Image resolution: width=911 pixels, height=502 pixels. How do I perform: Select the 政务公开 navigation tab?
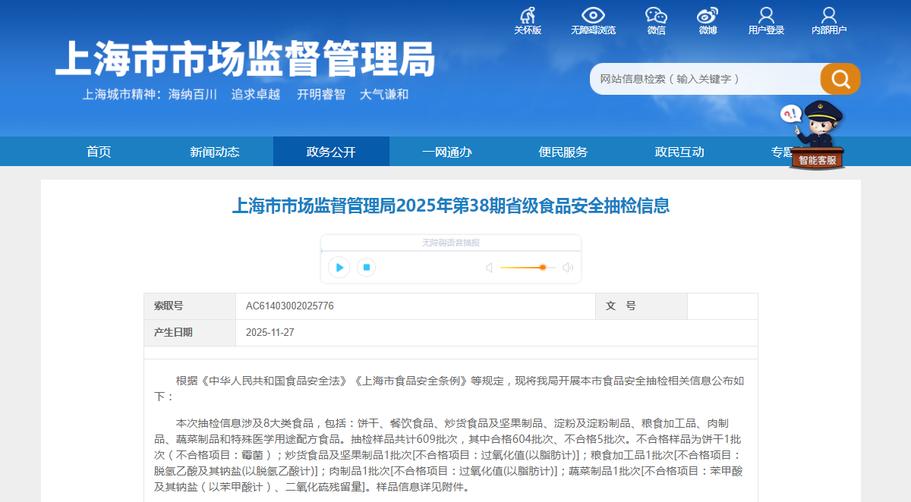tap(331, 152)
